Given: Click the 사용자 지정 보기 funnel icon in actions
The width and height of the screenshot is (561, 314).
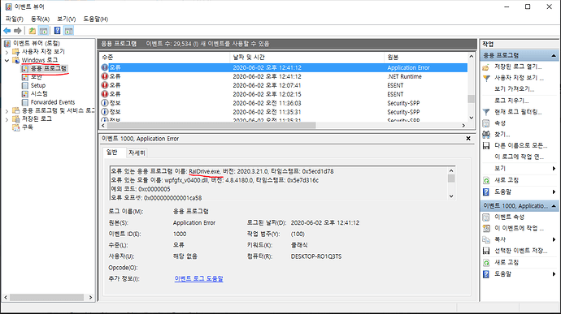Looking at the screenshot, I should tap(486, 78).
